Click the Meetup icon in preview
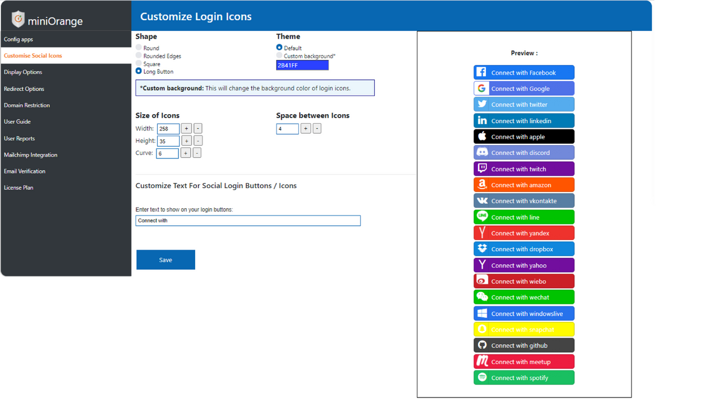Screen dimensions: 718x403 coord(482,361)
